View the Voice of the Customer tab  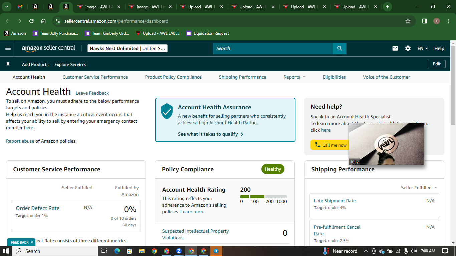[x=387, y=77]
